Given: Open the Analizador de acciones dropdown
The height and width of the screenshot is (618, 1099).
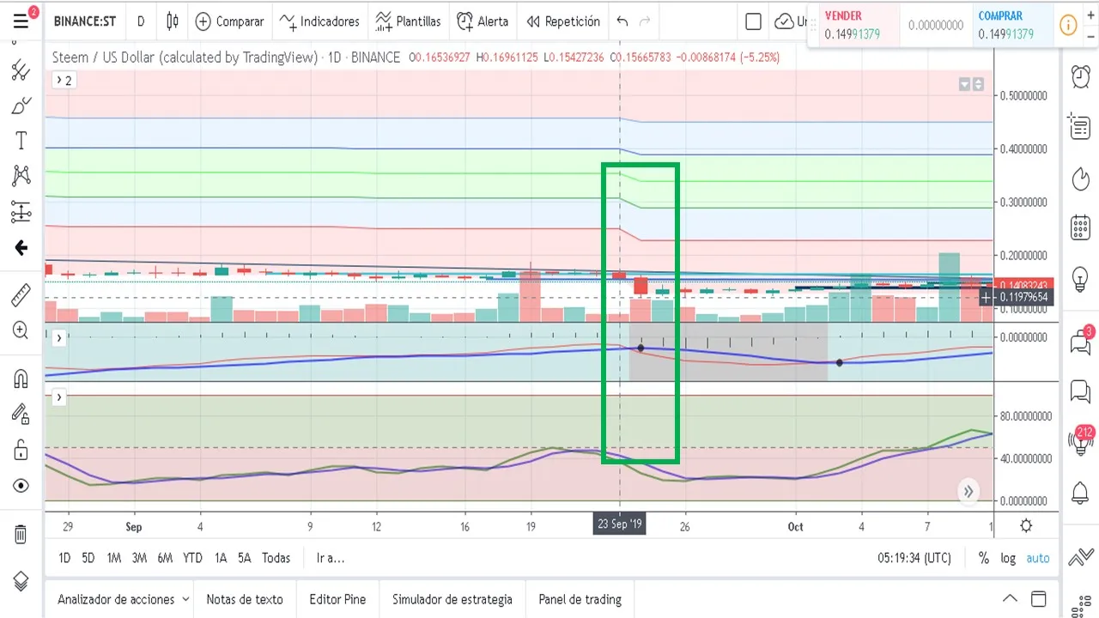Looking at the screenshot, I should (x=123, y=599).
